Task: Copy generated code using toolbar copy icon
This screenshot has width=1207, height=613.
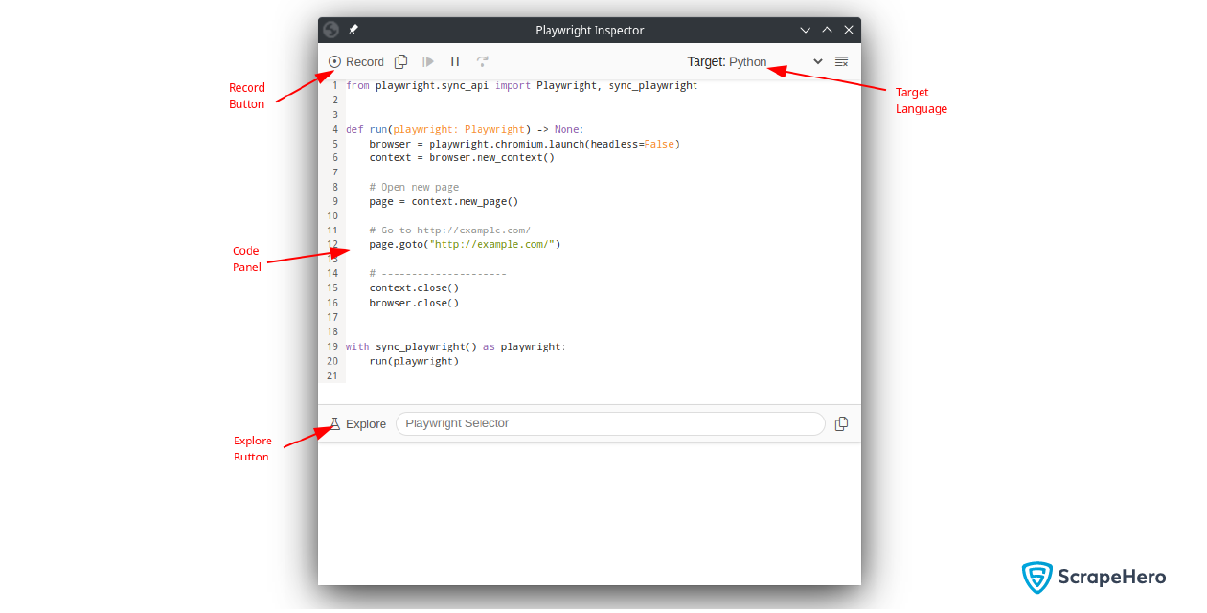Action: [401, 61]
